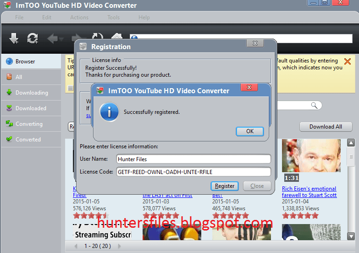Viewport: 359px width, 253px height.
Task: Open the Browser sidebar section
Action: click(x=31, y=62)
